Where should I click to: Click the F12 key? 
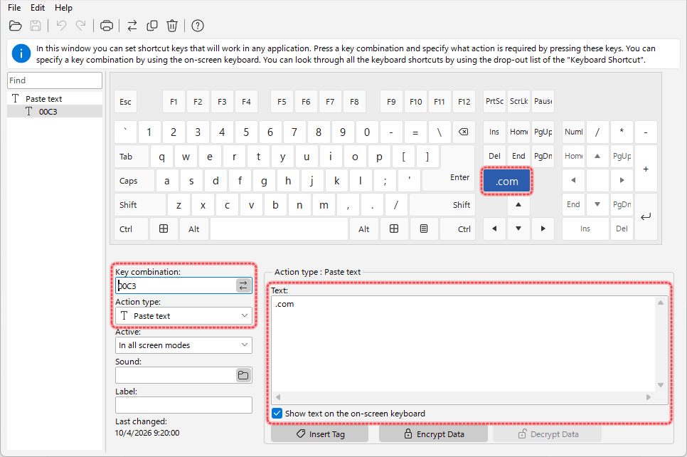(464, 102)
